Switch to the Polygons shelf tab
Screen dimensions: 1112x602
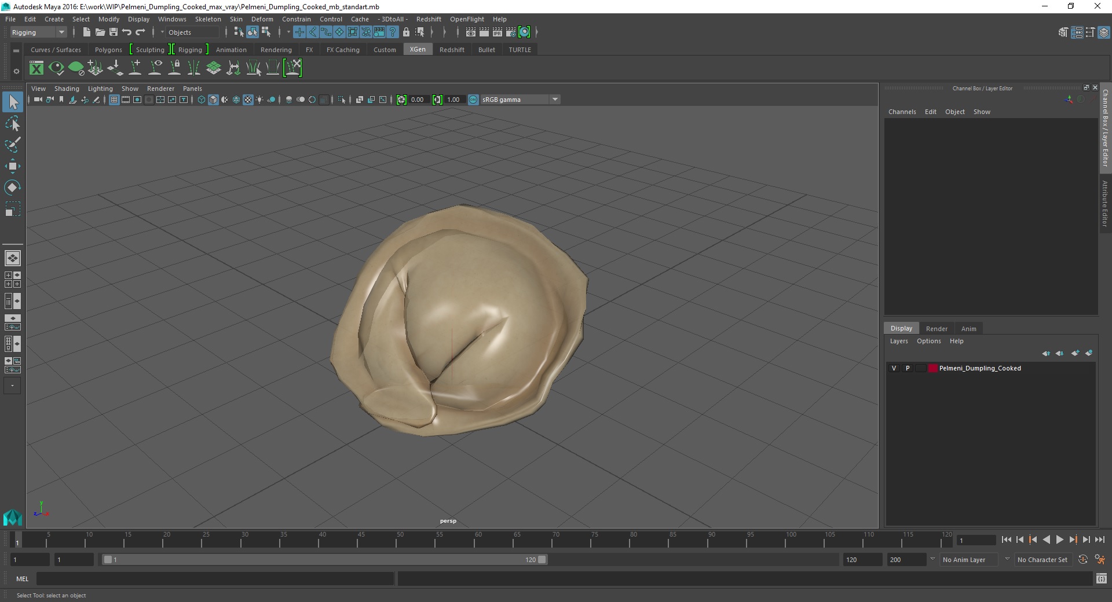108,50
